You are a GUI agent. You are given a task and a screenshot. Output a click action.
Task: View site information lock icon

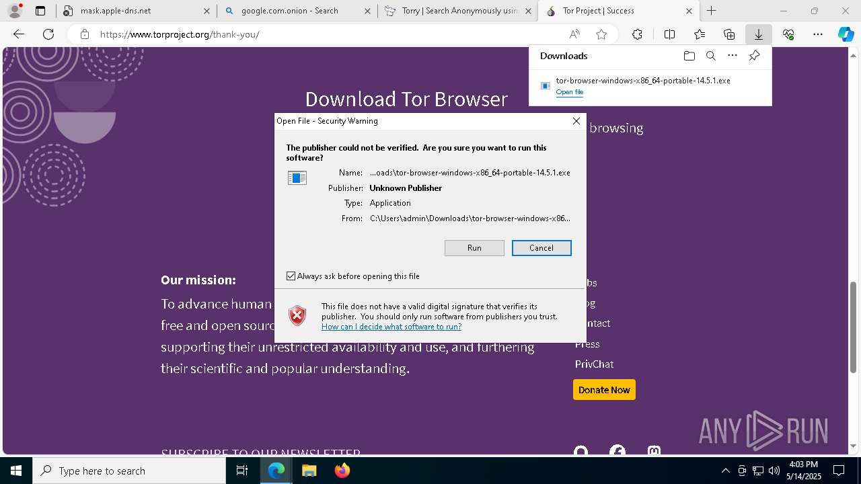pyautogui.click(x=84, y=34)
